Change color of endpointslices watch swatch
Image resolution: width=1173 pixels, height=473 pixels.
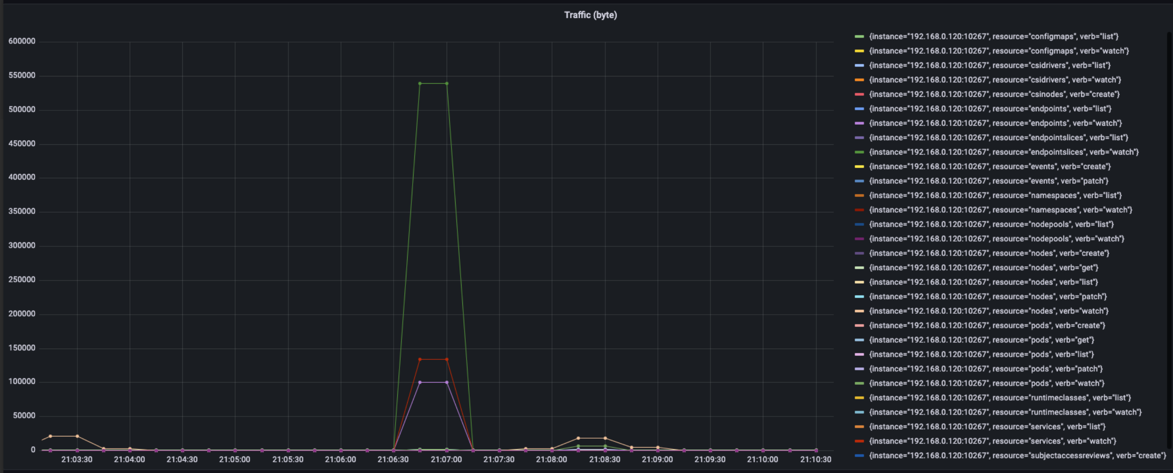859,152
